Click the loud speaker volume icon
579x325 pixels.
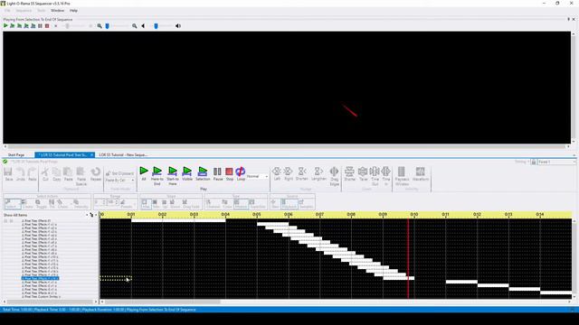click(x=178, y=26)
